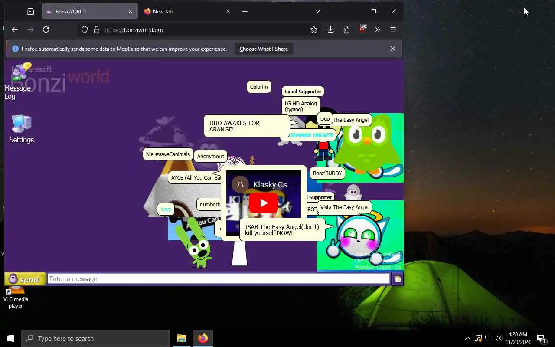Screen dimensions: 555x347
Task: Open the volume speaker tray icon
Action: [499, 338]
